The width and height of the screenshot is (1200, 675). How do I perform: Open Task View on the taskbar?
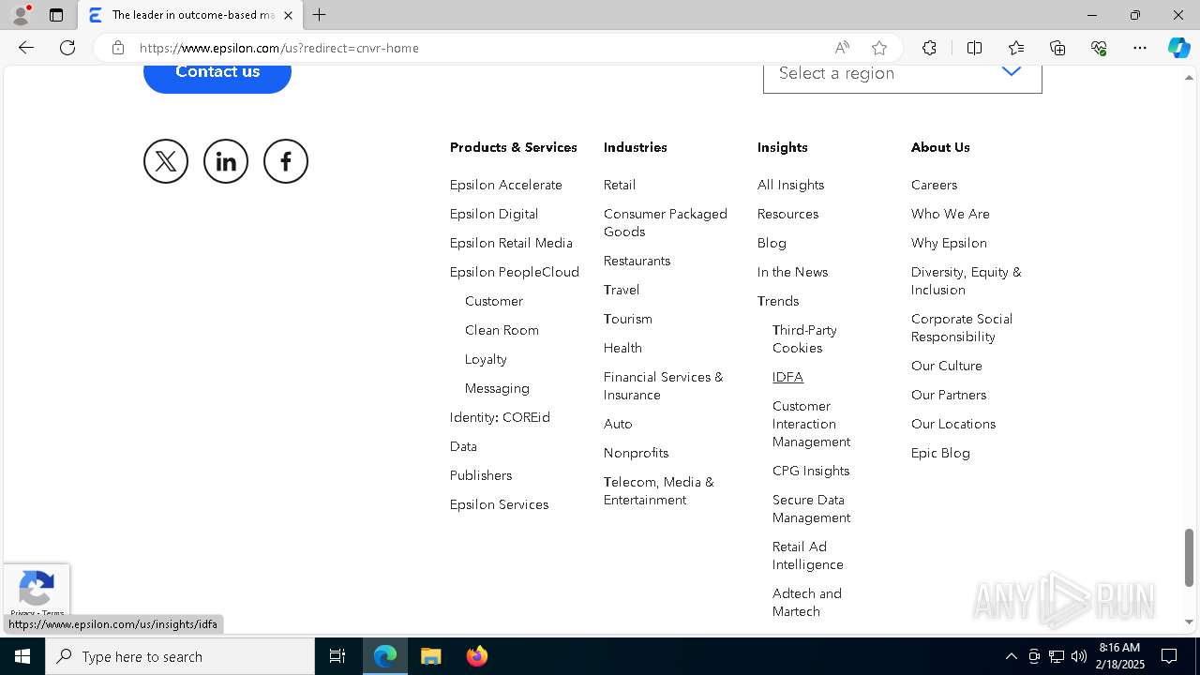337,656
